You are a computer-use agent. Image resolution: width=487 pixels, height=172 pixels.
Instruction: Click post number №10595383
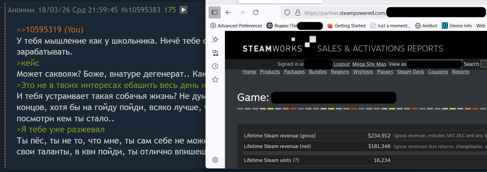tap(141, 10)
